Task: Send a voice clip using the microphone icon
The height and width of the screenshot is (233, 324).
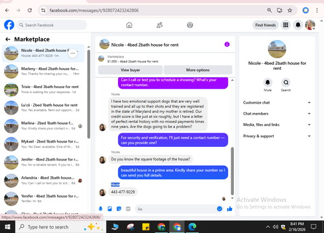Action: click(100, 209)
